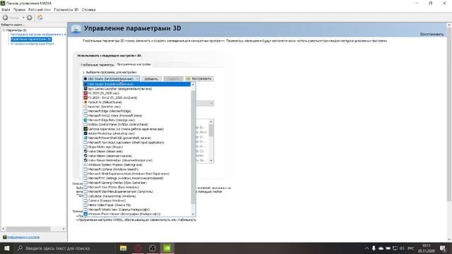Screen dimensions: 452x254
Task: Collapse the Параметры 3D tree node
Action: (x=4, y=30)
